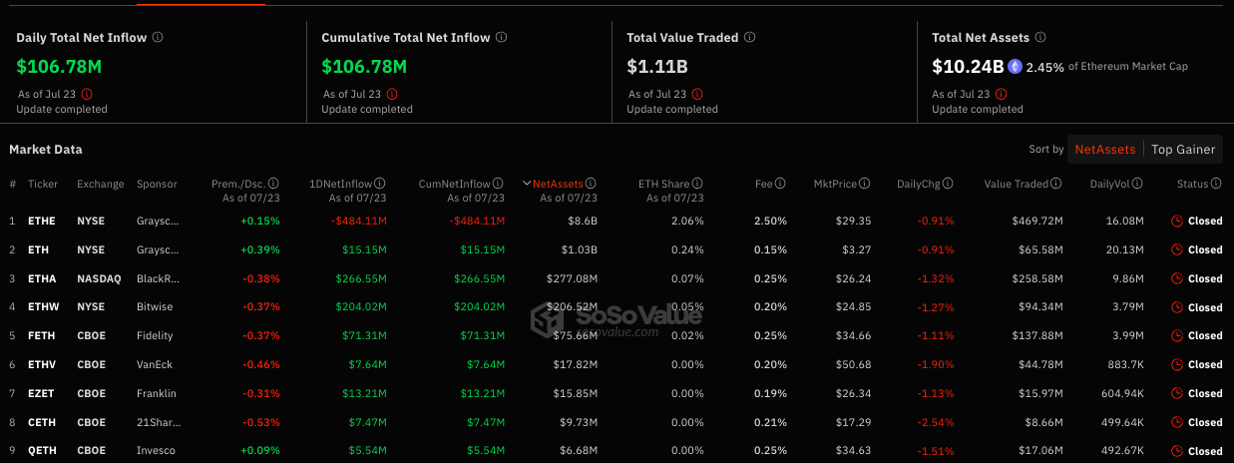Image resolution: width=1234 pixels, height=463 pixels.
Task: Open the ETHV ticker link
Action: (x=43, y=364)
